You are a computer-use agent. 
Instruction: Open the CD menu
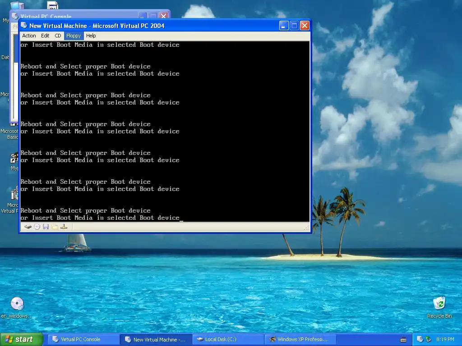[58, 36]
